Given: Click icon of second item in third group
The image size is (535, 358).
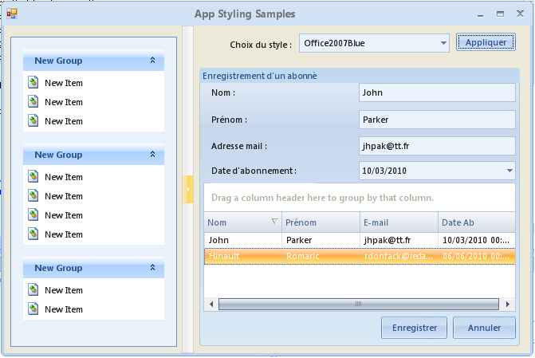Looking at the screenshot, I should coord(33,309).
